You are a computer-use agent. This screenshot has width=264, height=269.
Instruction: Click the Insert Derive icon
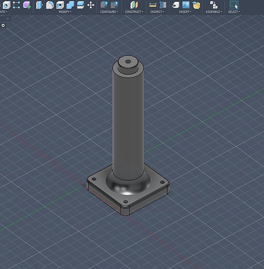click(176, 5)
